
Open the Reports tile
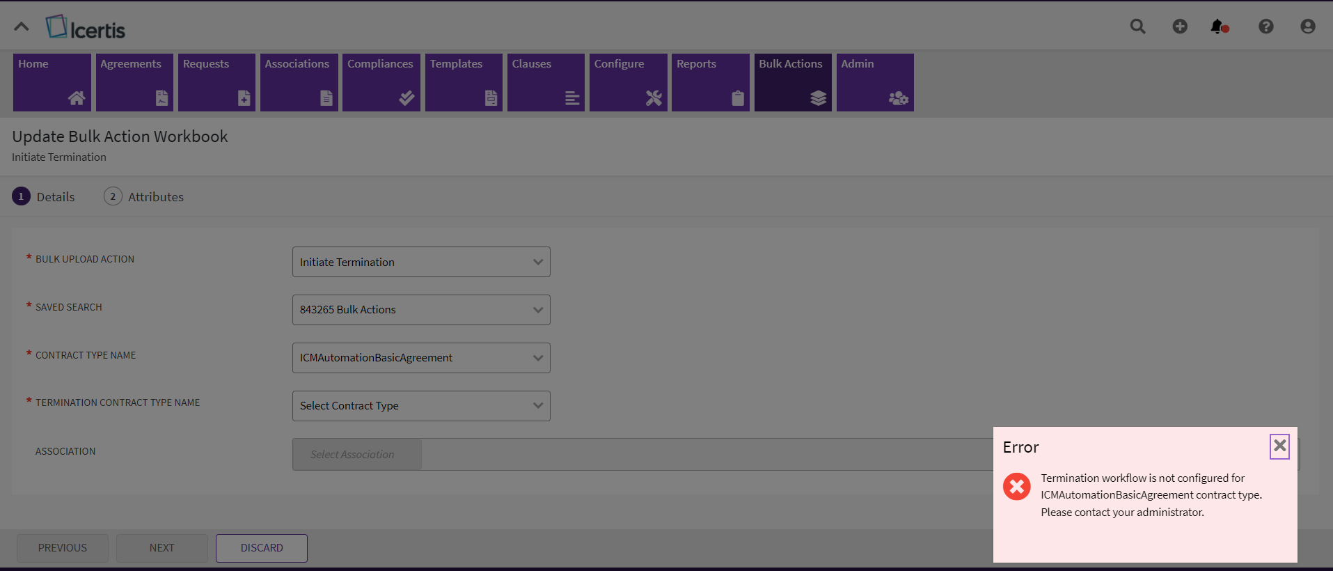coord(710,82)
